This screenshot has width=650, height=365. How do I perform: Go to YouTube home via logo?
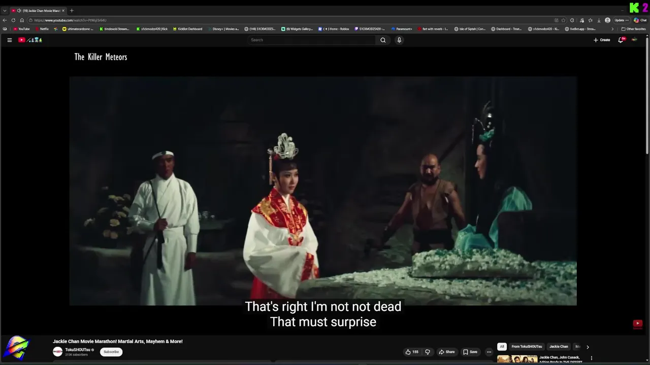point(30,40)
